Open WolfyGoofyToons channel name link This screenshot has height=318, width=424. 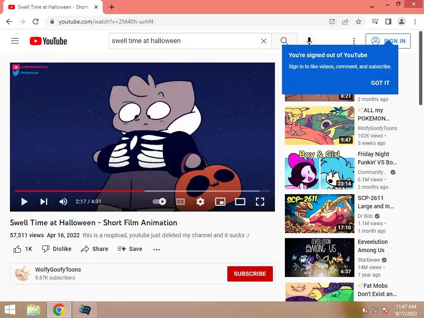click(x=58, y=270)
